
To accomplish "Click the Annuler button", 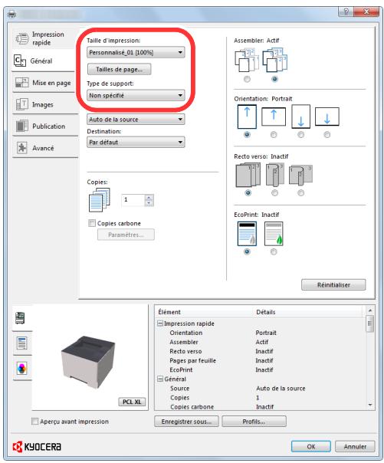I will point(355,446).
